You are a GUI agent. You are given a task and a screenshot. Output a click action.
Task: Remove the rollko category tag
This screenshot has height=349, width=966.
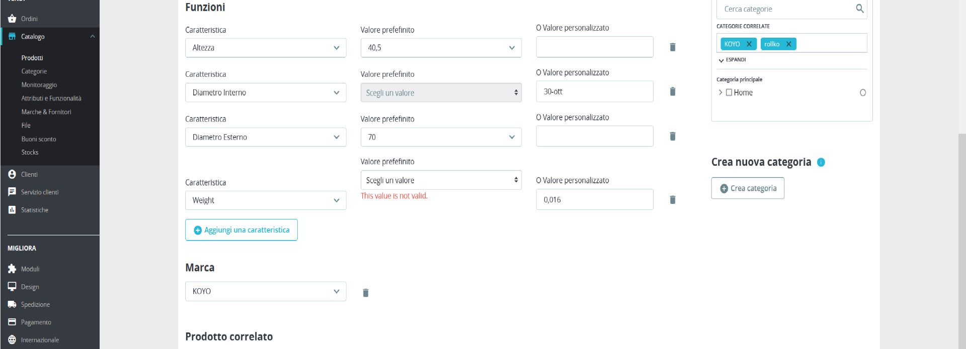click(789, 44)
